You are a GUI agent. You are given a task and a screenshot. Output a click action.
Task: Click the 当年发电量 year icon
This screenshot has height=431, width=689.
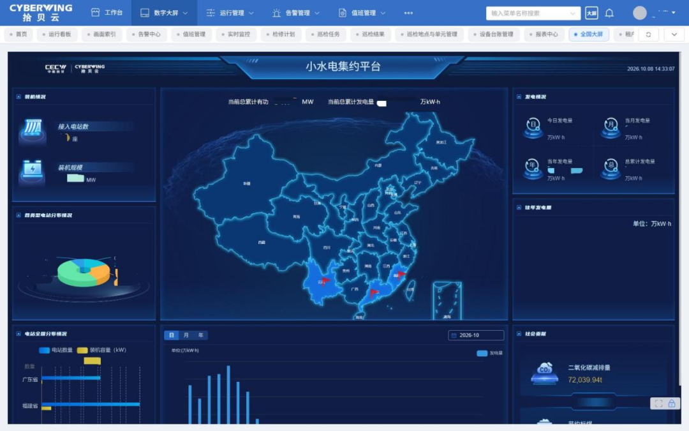(533, 169)
